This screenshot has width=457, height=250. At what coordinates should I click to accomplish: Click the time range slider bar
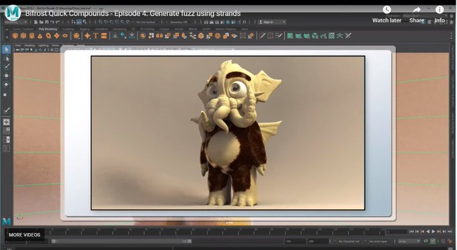122,241
